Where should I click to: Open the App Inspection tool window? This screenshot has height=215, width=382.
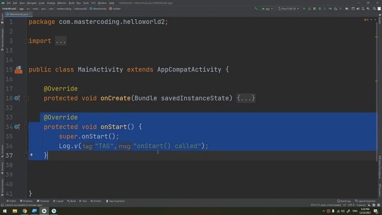tap(115, 201)
